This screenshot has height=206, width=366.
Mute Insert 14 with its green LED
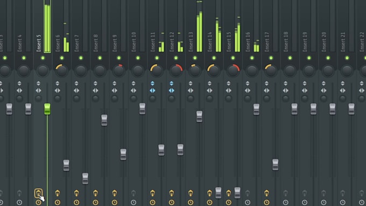click(214, 58)
